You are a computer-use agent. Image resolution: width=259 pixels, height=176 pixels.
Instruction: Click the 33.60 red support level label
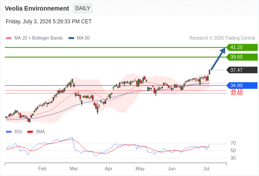coord(237,94)
